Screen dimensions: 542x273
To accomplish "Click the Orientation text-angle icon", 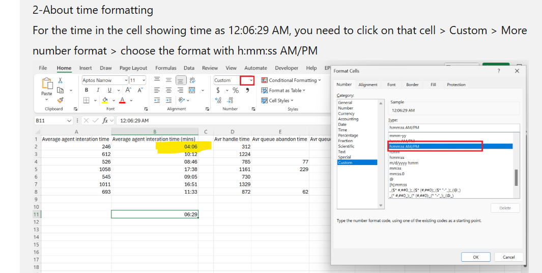I will pos(181,100).
